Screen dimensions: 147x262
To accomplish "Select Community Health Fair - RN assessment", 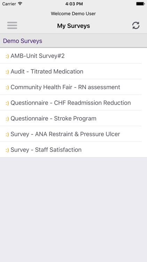I will coord(73,87).
